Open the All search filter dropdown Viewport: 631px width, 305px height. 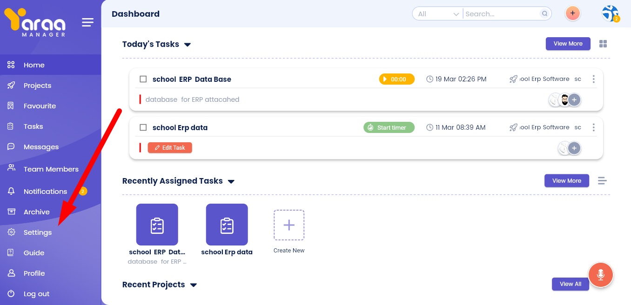[x=438, y=14]
